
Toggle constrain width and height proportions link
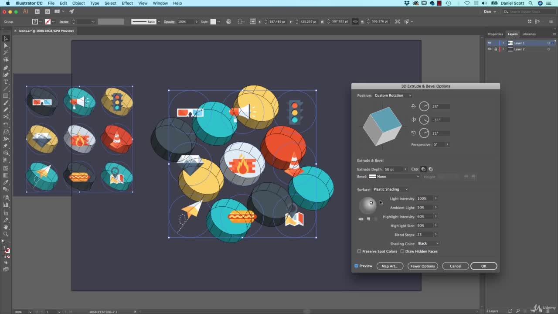coord(355,21)
